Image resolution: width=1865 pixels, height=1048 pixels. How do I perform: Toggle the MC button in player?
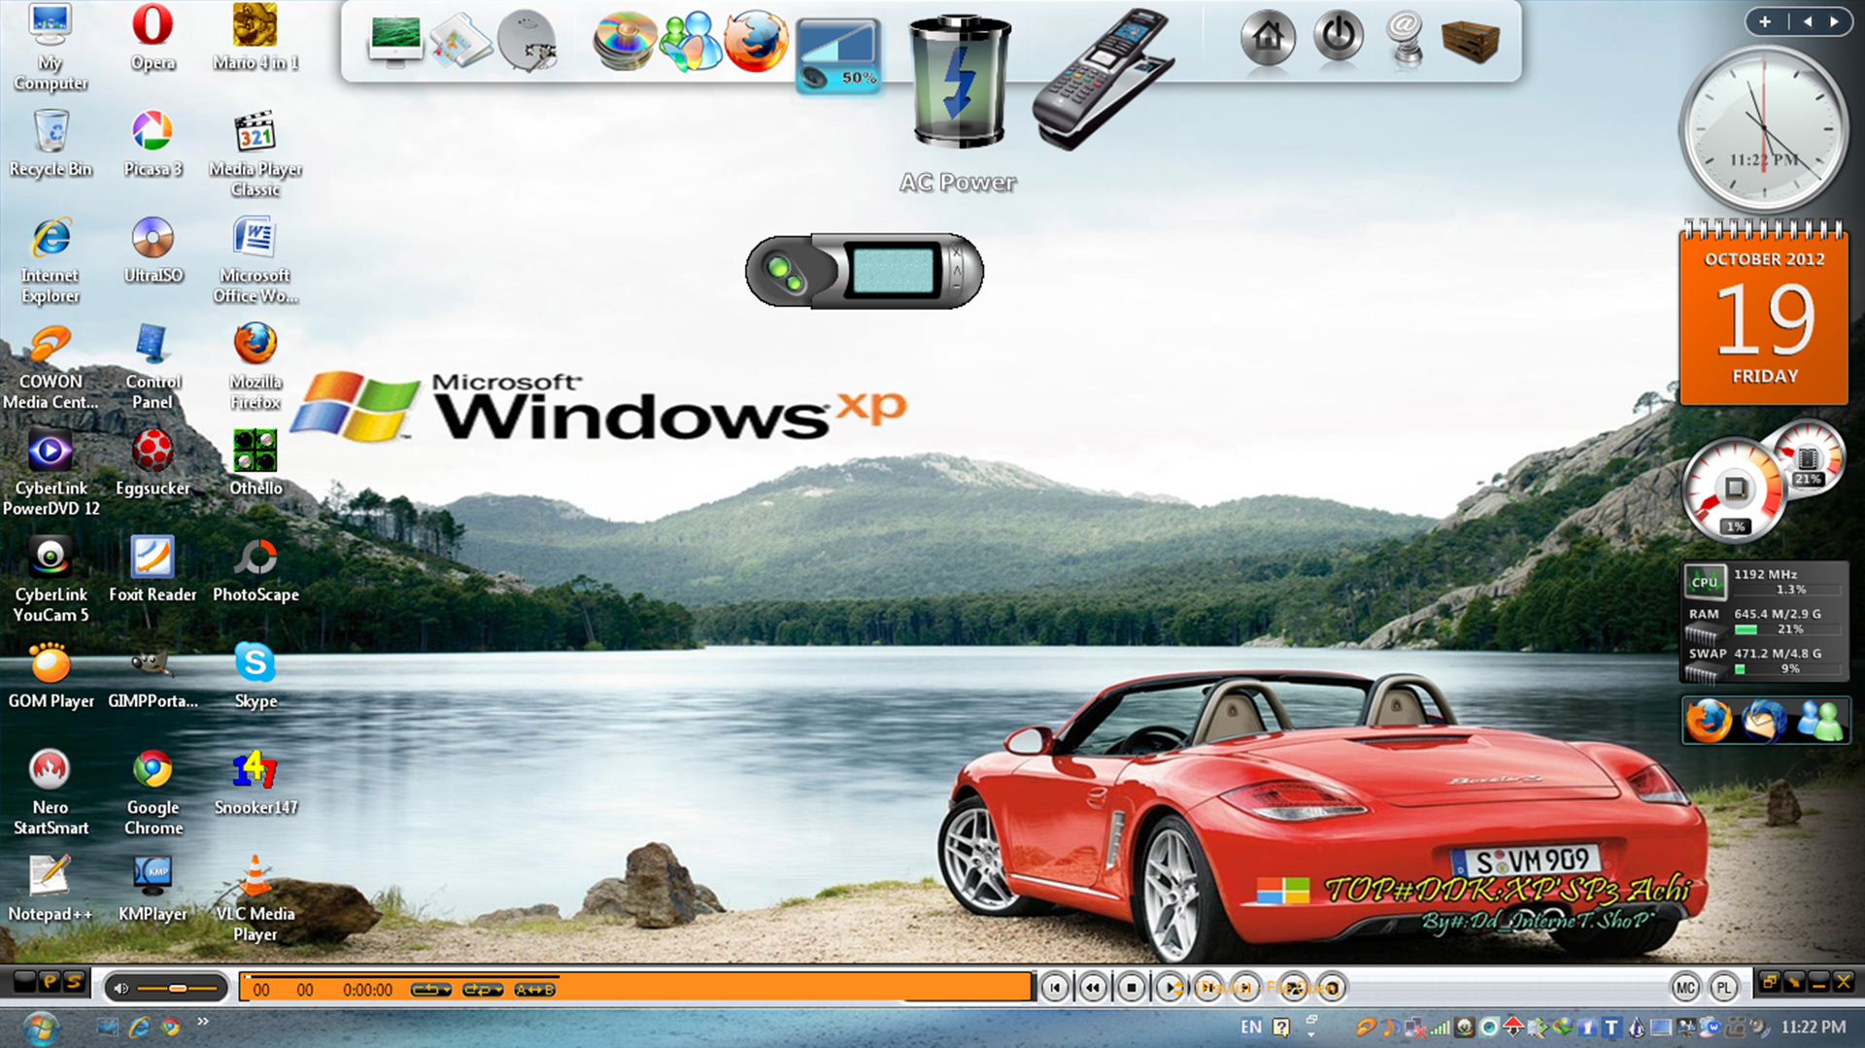pos(1685,988)
